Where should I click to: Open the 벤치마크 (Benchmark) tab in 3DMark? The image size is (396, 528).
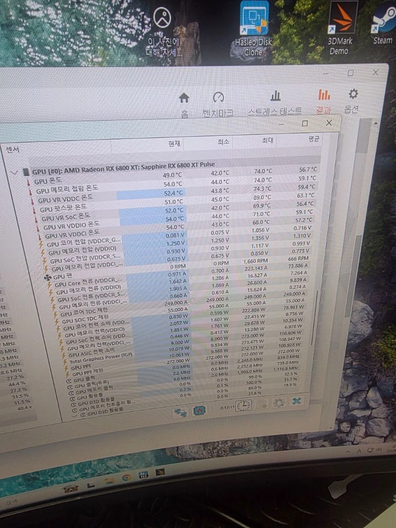[218, 104]
